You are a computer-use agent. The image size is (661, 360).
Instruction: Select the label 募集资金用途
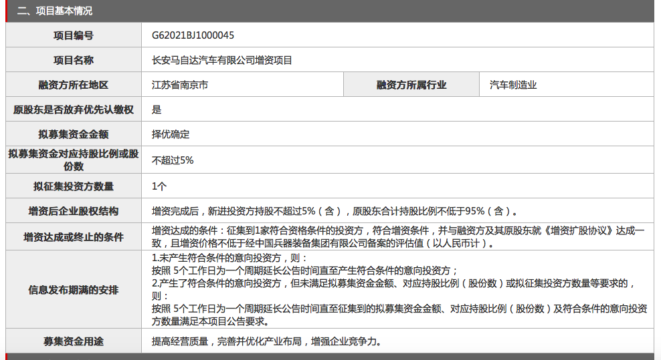(x=74, y=341)
